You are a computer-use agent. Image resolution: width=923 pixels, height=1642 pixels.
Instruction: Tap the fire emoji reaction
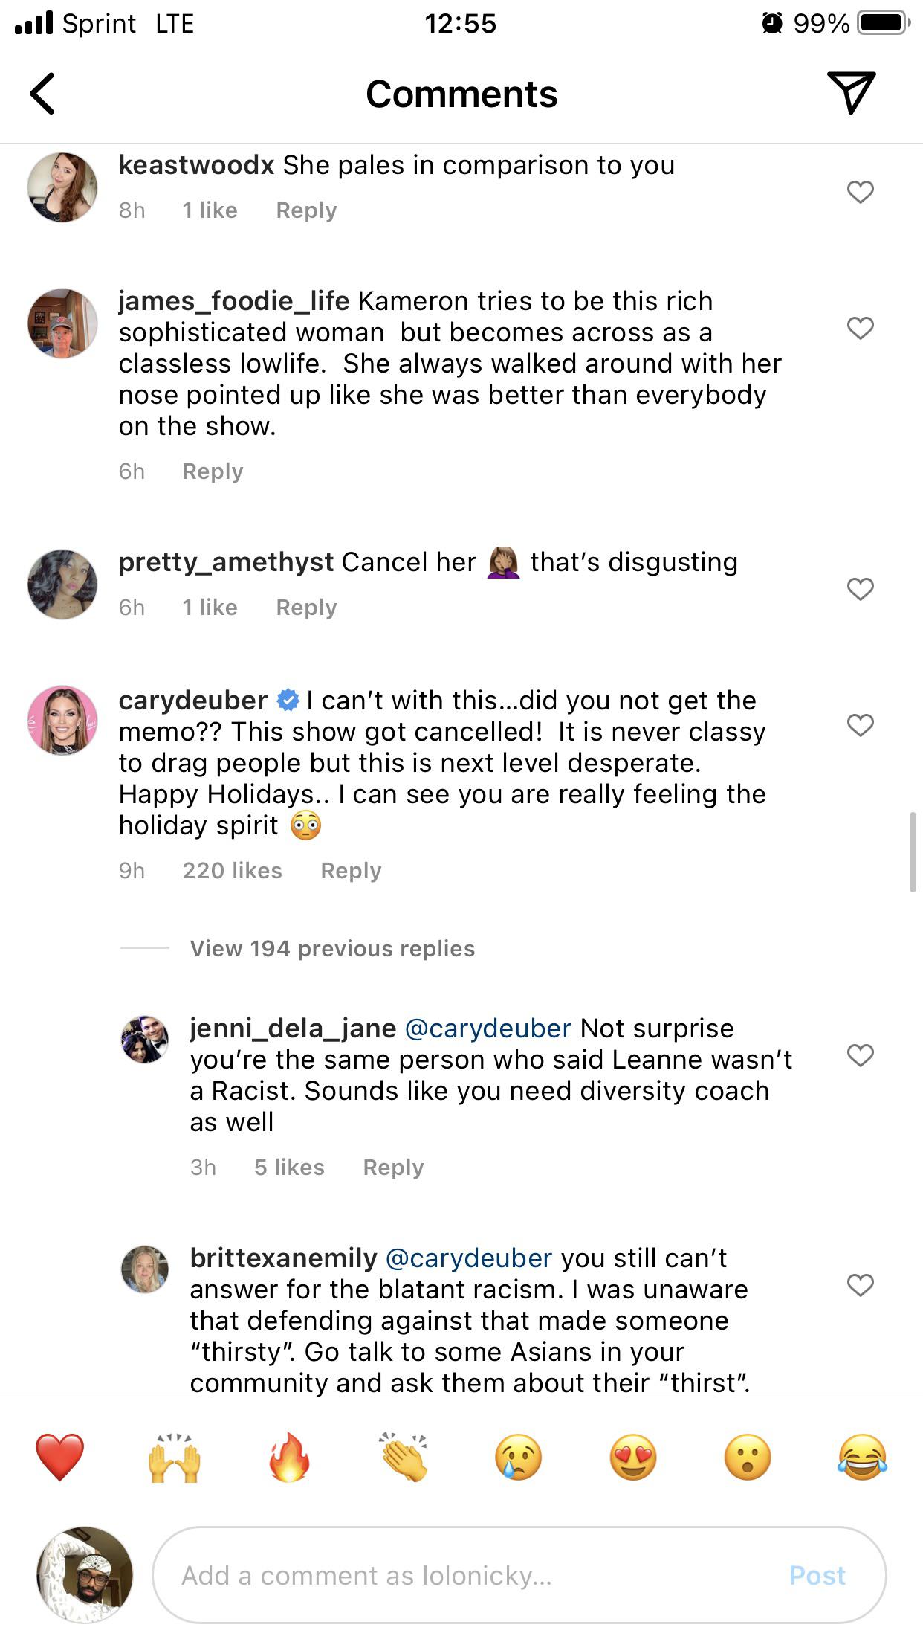click(289, 1457)
